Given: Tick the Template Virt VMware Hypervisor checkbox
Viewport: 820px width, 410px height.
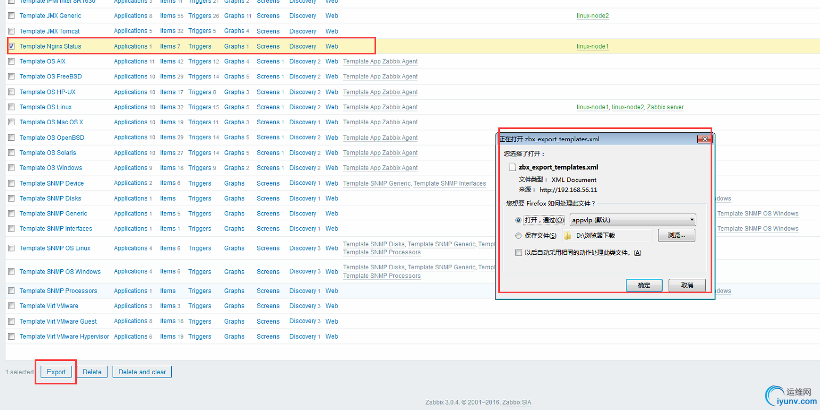Looking at the screenshot, I should pyautogui.click(x=11, y=336).
